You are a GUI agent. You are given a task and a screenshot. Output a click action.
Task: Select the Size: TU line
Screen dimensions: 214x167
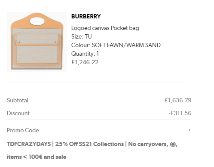tap(81, 36)
